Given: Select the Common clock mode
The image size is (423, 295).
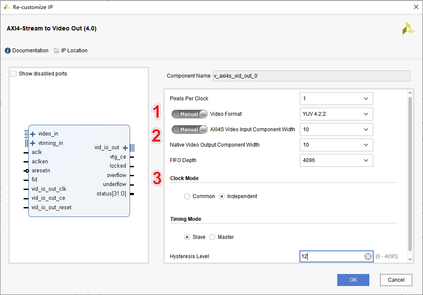Looking at the screenshot, I should click(187, 196).
